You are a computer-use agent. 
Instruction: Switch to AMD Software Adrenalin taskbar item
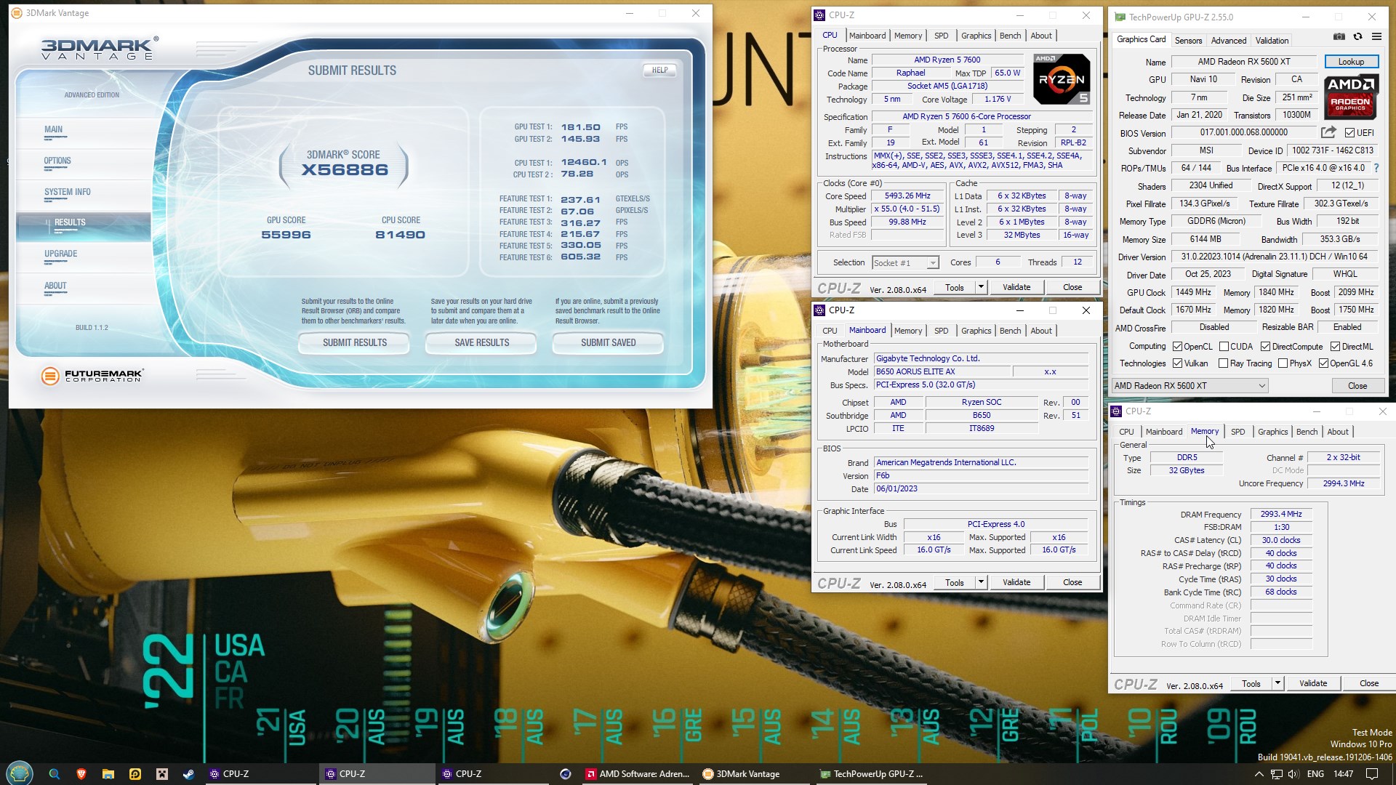639,774
